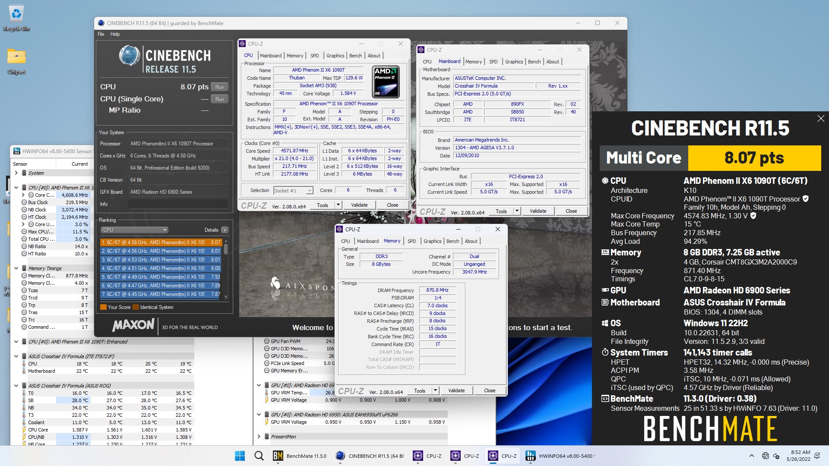This screenshot has width=829, height=466.
Task: Click the Windows Start button
Action: click(x=240, y=456)
